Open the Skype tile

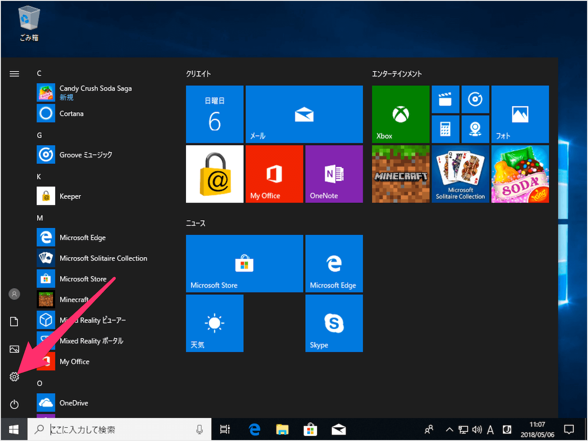click(x=334, y=323)
